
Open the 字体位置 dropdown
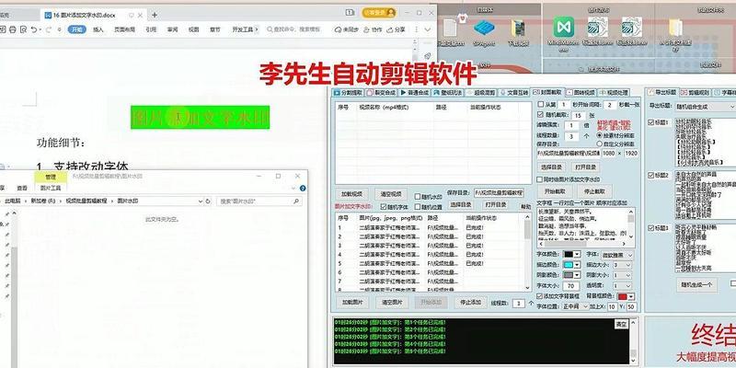[x=576, y=306]
